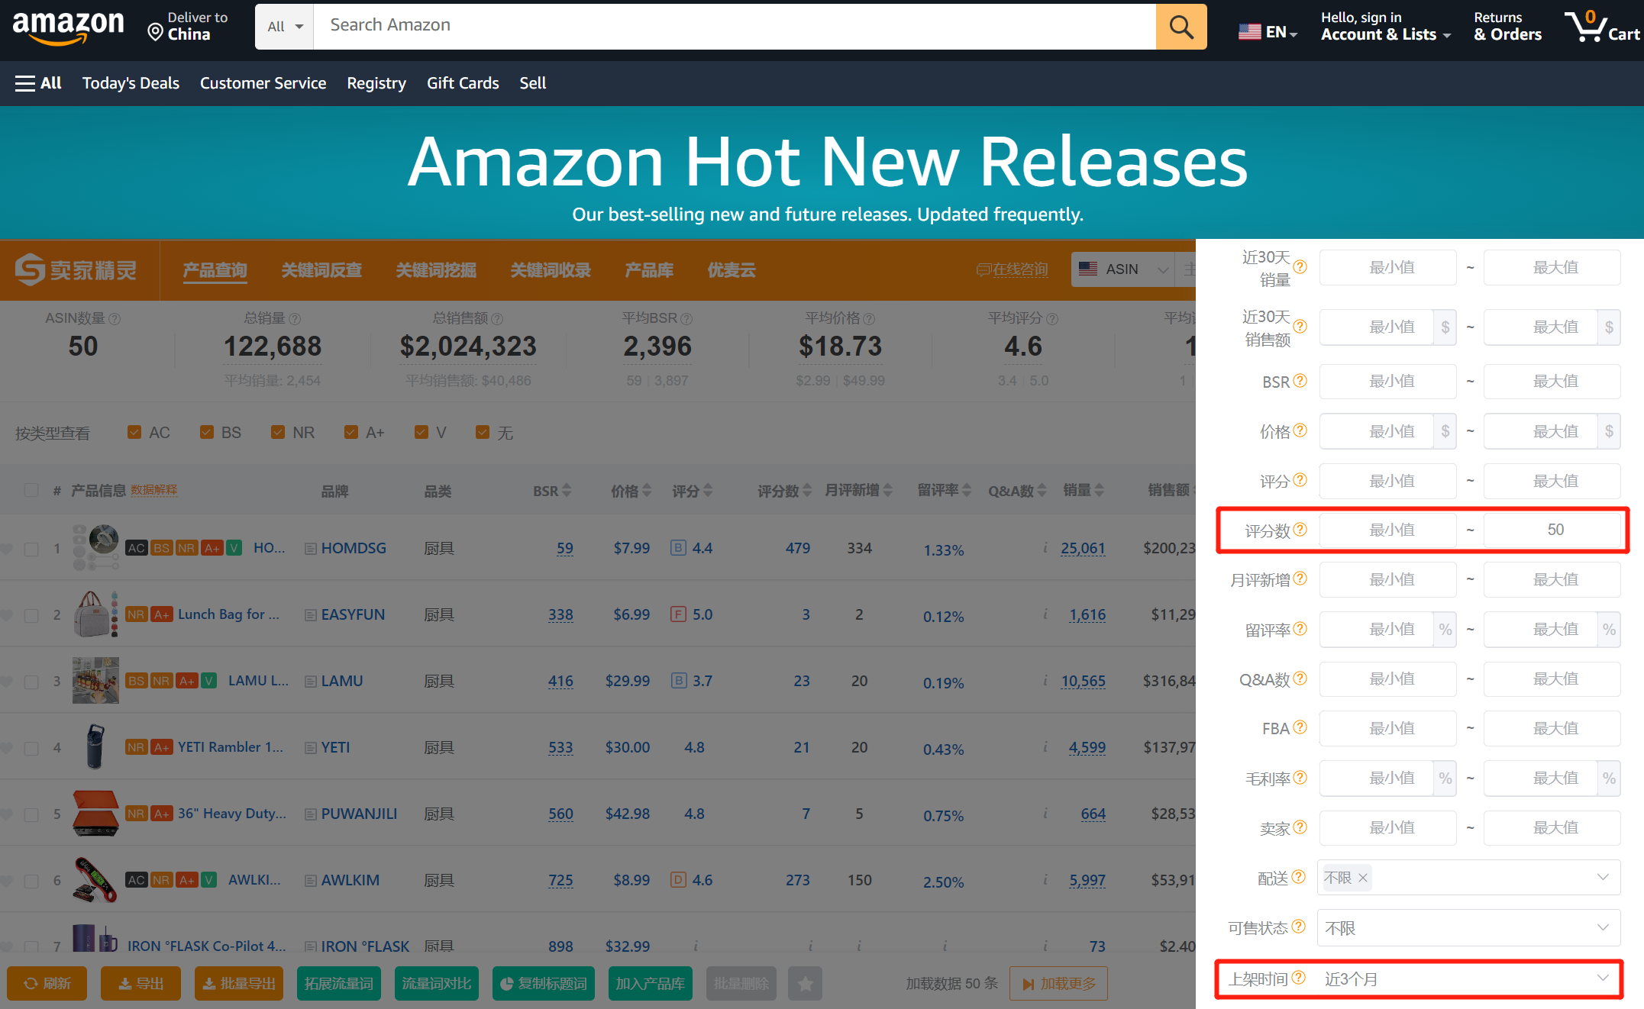Toggle the AC type checkbox
This screenshot has width=1644, height=1009.
pos(134,432)
